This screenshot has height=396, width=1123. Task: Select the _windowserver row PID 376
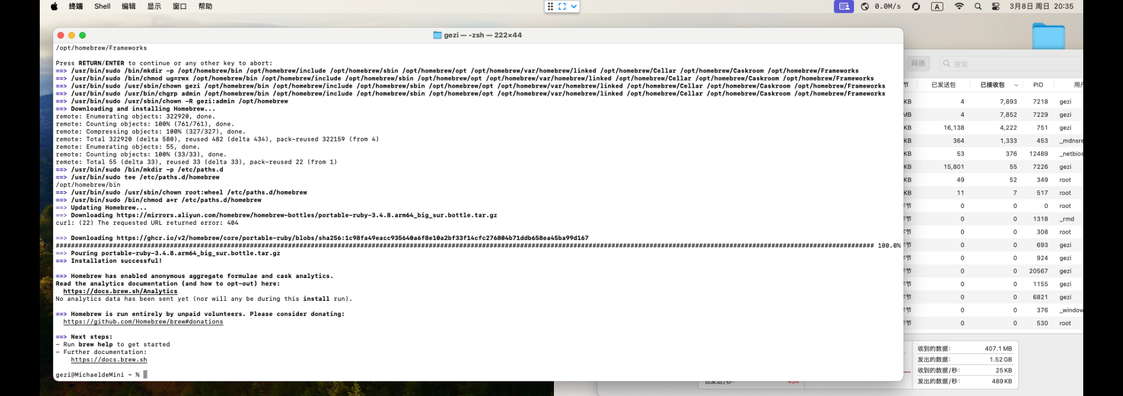coord(993,310)
